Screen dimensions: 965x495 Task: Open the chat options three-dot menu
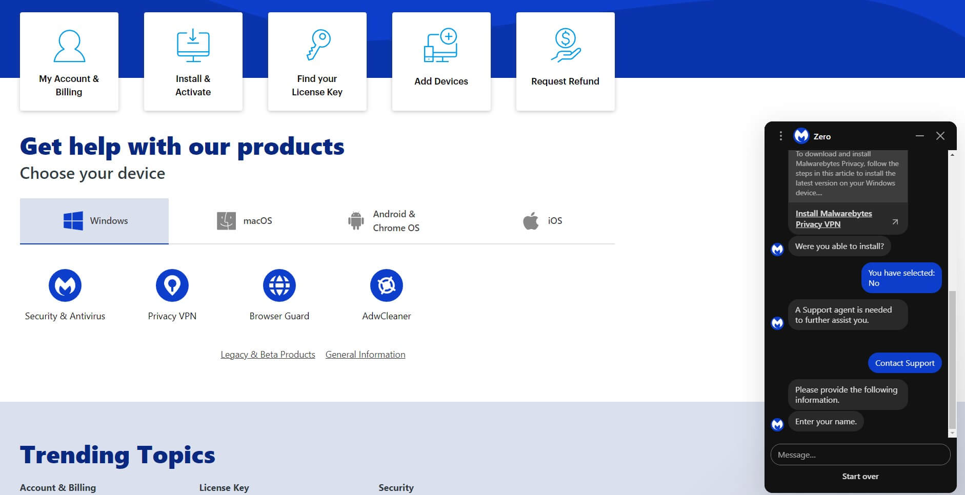tap(780, 136)
